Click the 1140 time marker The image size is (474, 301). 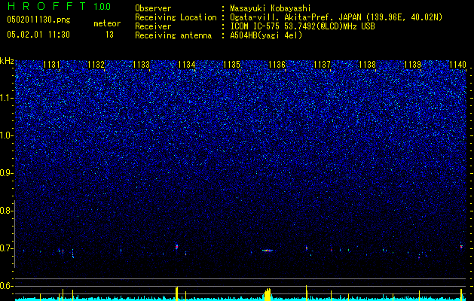457,65
